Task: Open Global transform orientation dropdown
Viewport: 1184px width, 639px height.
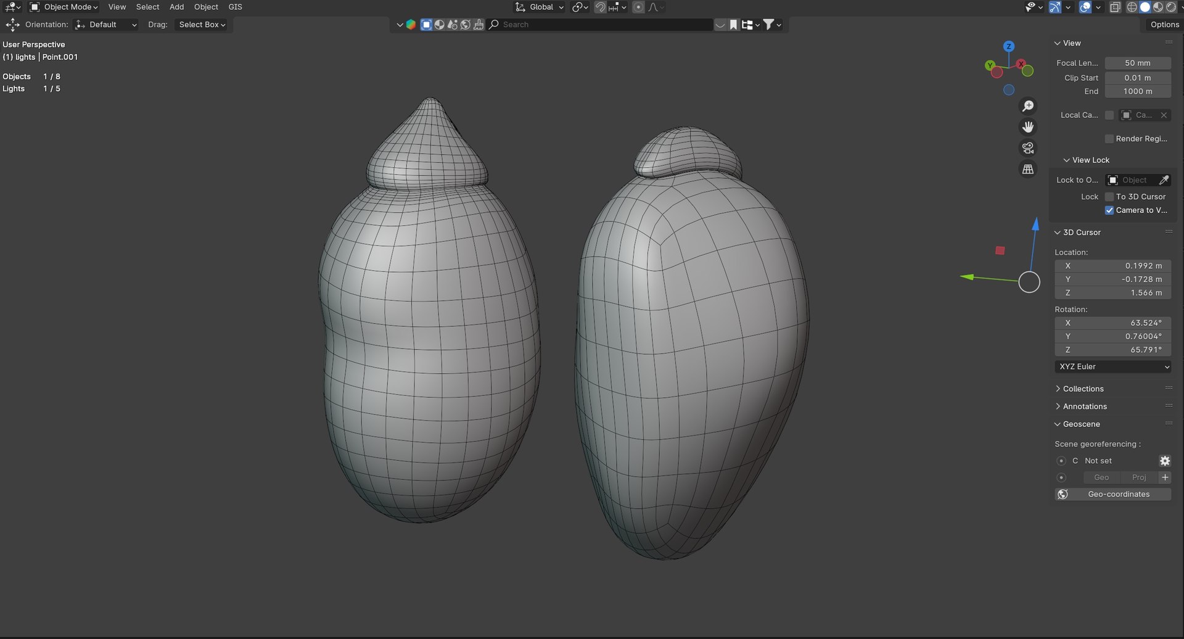Action: 540,7
